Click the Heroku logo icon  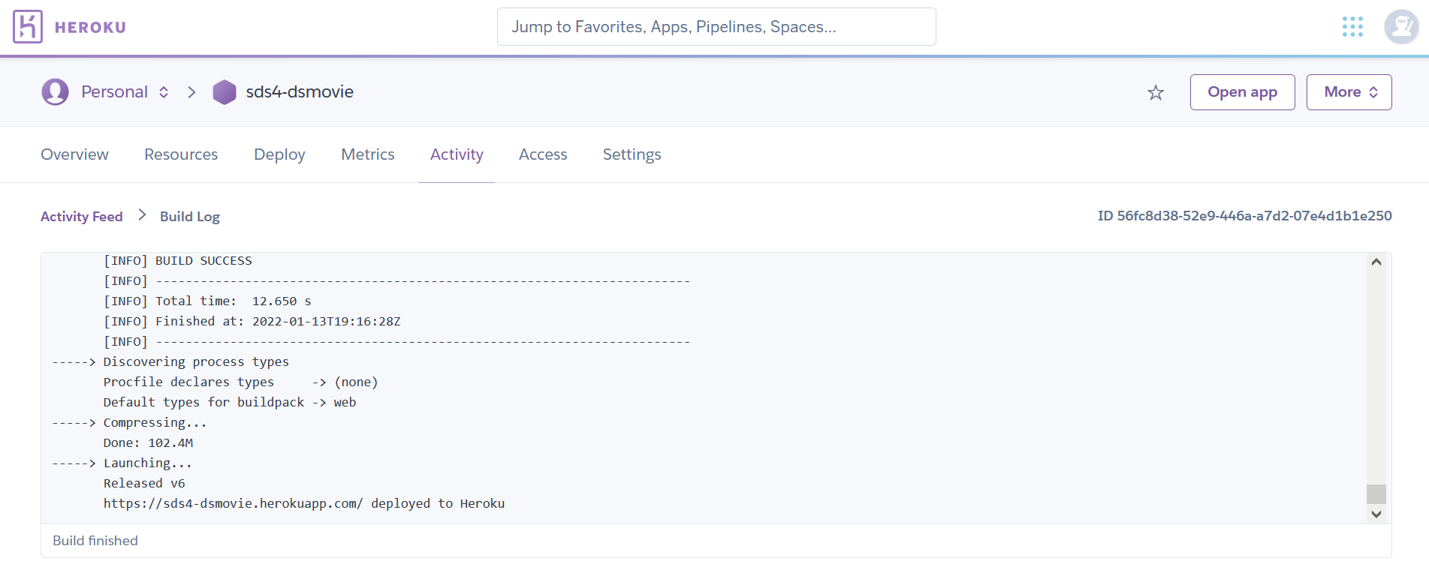[28, 27]
